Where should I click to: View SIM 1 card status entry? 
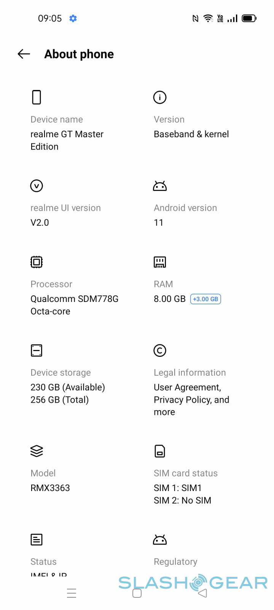coord(178,488)
